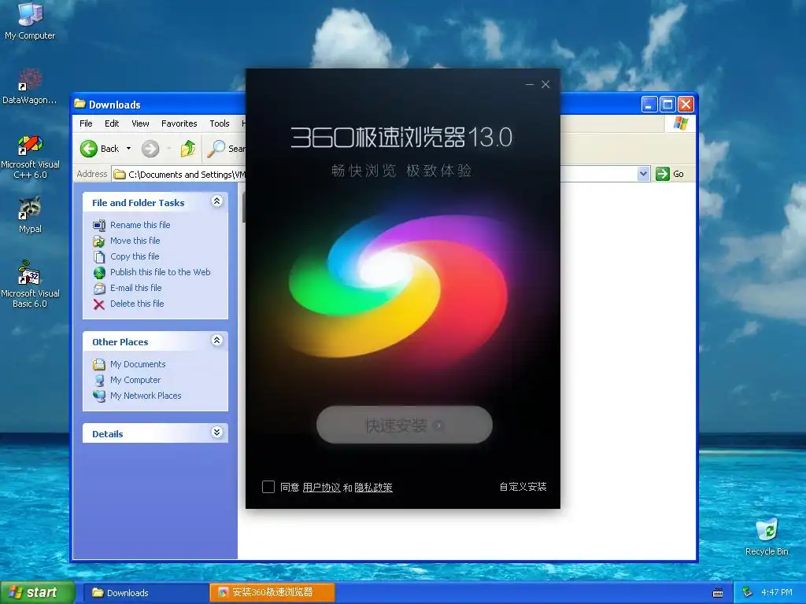Click the 快速安装 quick install button
The image size is (806, 604).
(x=405, y=425)
